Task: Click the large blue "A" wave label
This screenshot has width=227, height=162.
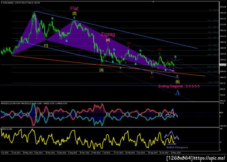Action: [x=178, y=93]
